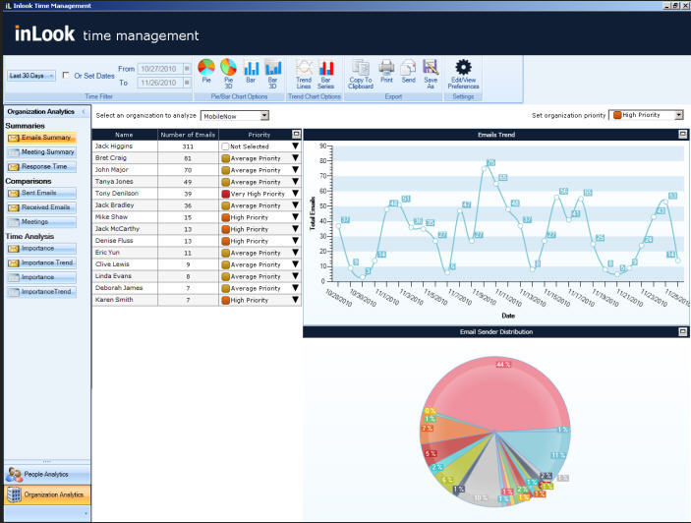Click the Tanya Jones name cell
This screenshot has height=523, width=691.
pos(125,182)
